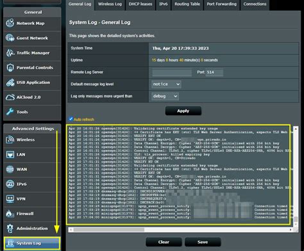Switch to the Routing Table tab

coord(187,4)
